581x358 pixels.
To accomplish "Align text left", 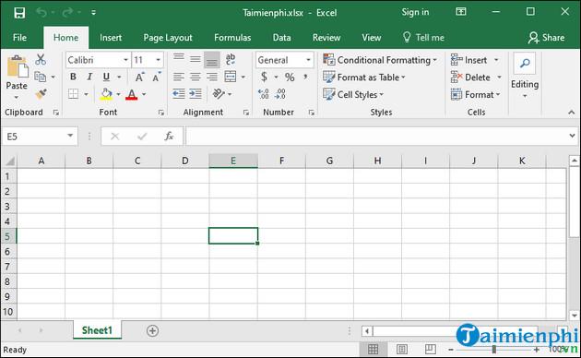I will 179,77.
